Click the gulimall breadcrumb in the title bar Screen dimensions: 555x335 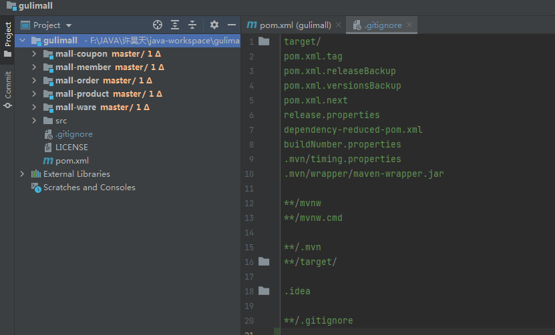point(30,5)
